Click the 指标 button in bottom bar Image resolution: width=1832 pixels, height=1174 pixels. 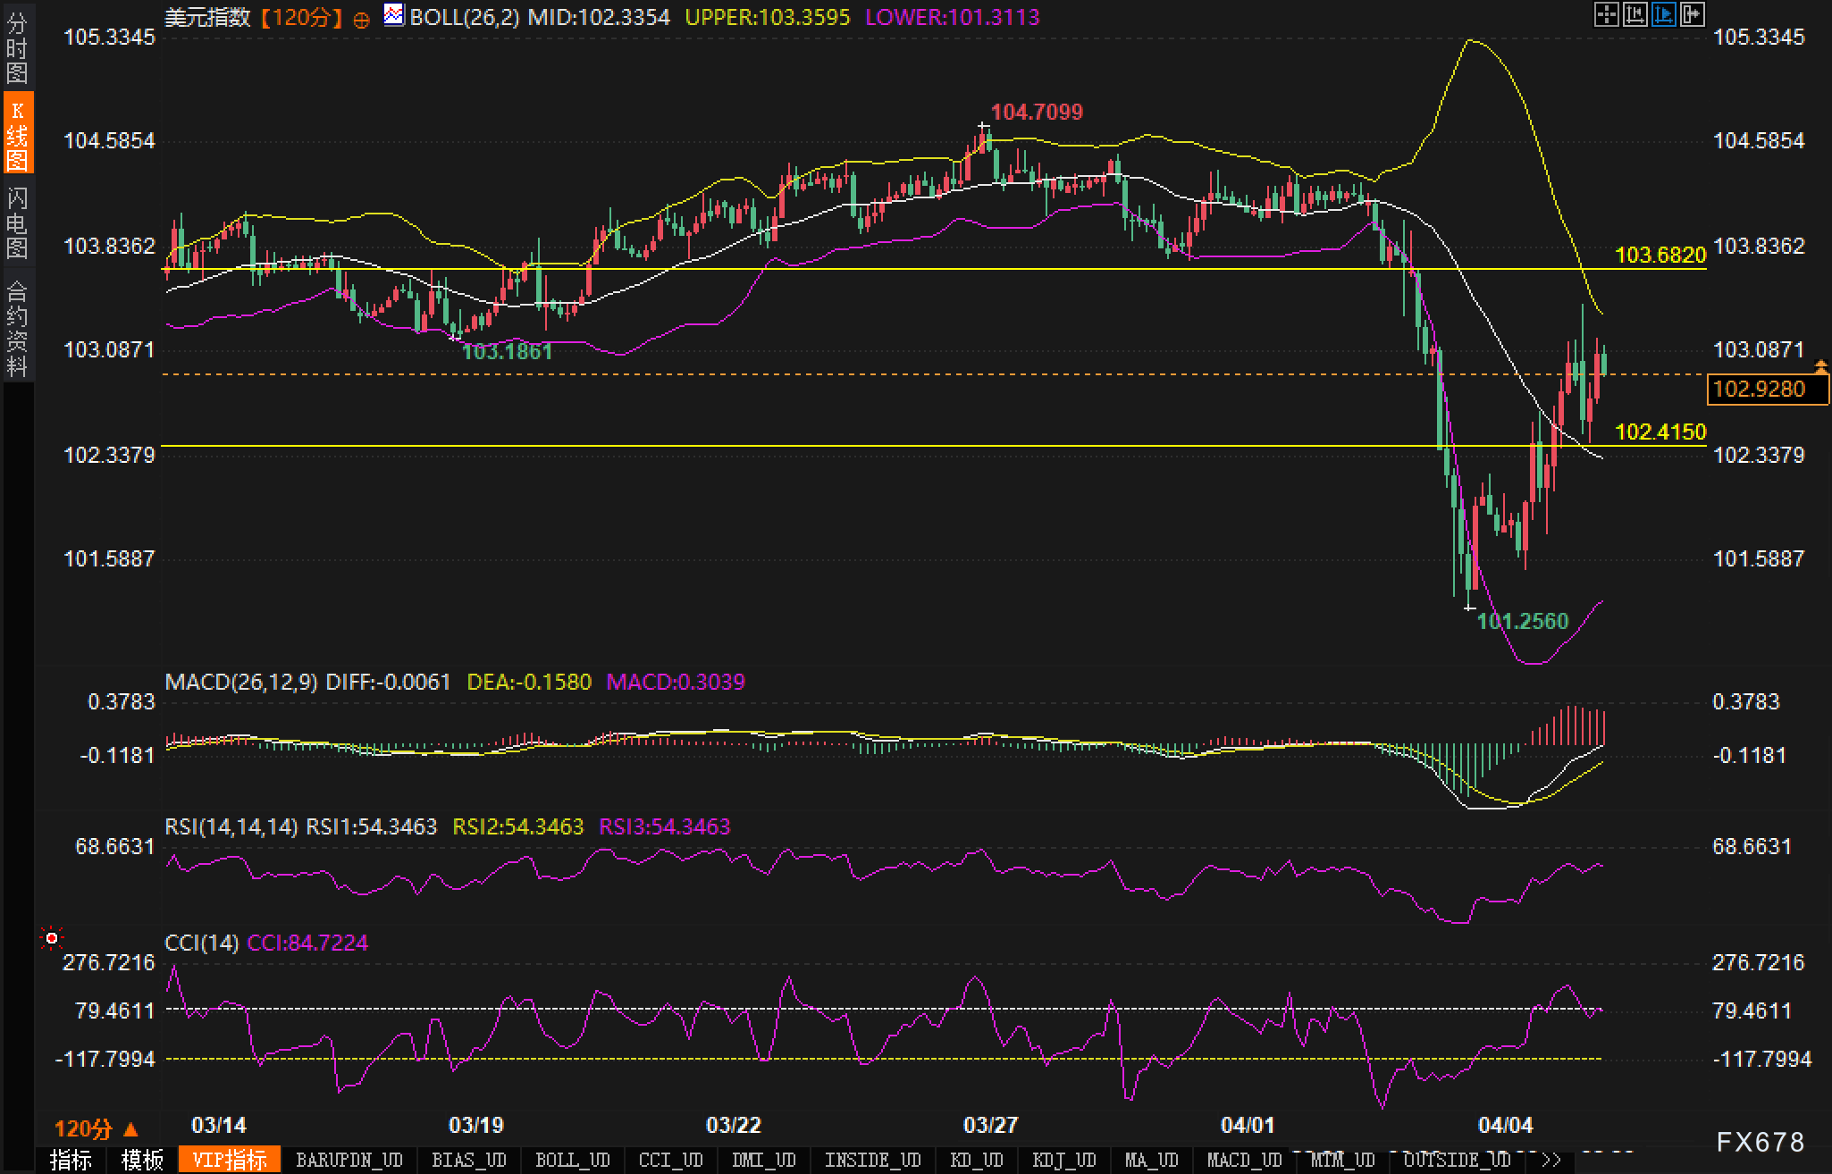click(71, 1160)
